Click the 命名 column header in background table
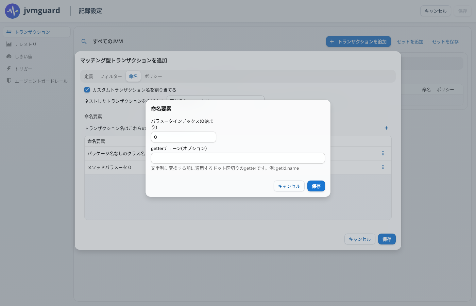 pos(426,89)
